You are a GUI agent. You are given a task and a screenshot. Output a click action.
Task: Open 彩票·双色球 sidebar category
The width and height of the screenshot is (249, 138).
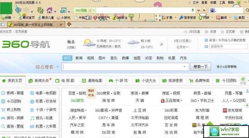(x=43, y=101)
